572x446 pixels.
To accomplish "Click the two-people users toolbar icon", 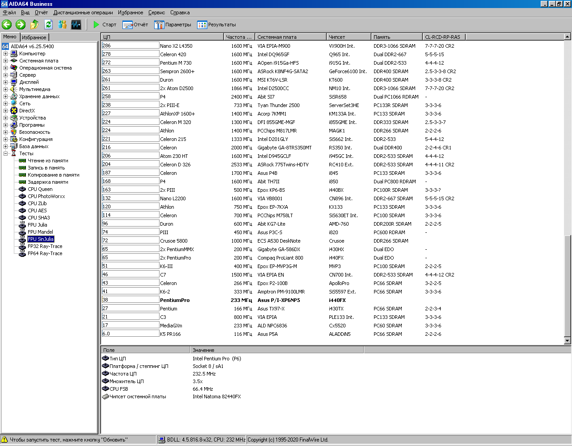I will pos(62,25).
